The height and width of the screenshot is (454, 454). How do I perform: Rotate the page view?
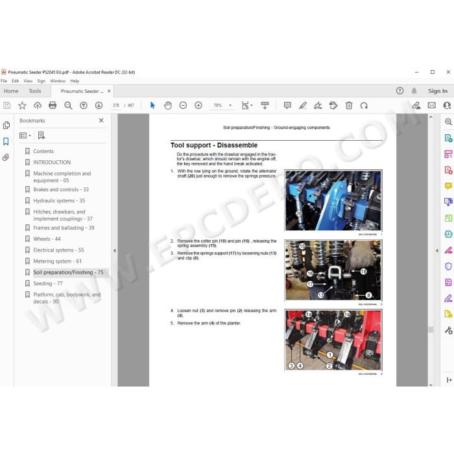point(364,105)
